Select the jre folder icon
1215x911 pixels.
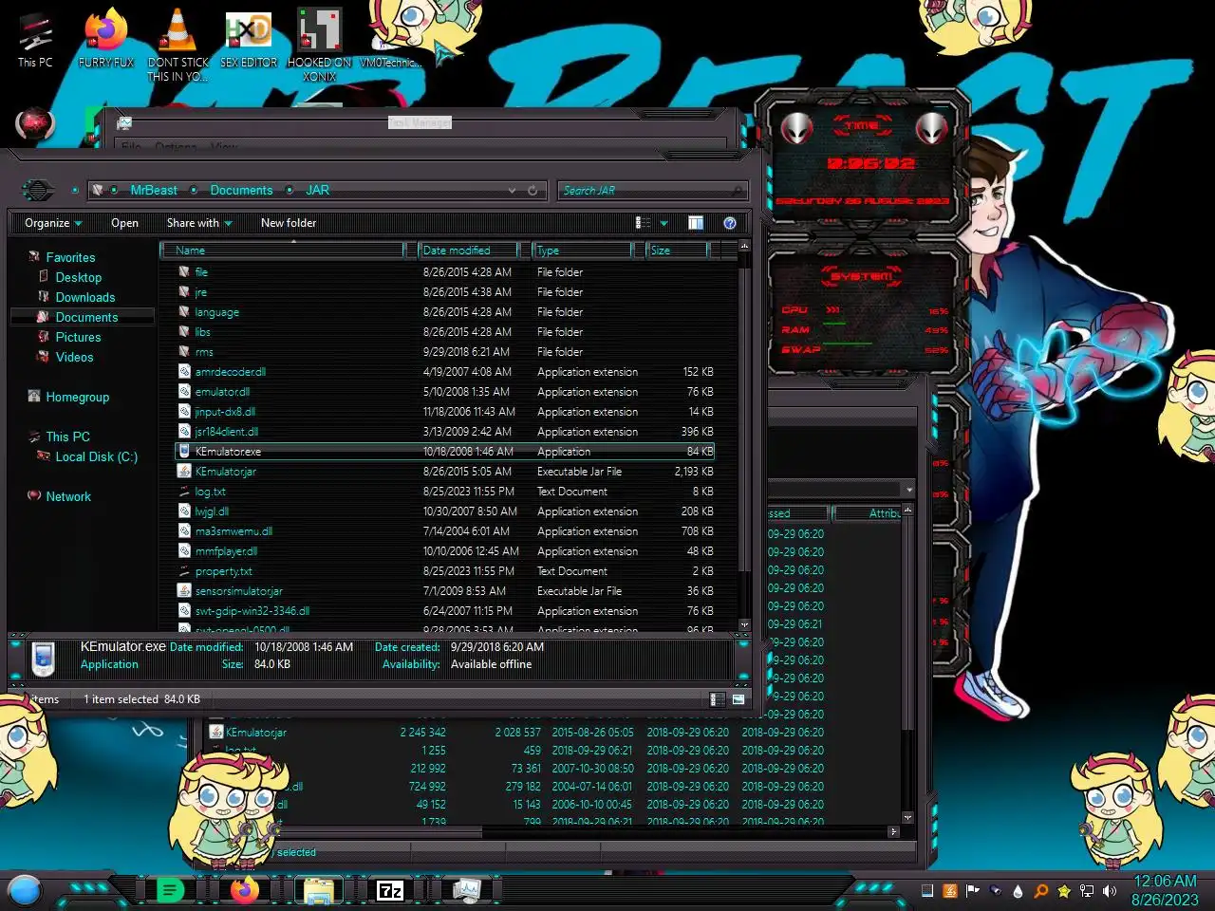184,291
